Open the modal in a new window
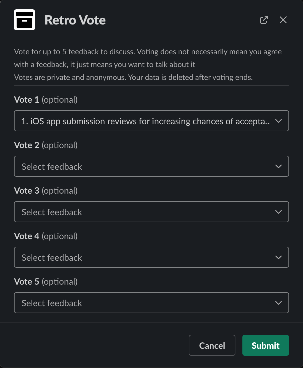303x368 pixels. 264,20
